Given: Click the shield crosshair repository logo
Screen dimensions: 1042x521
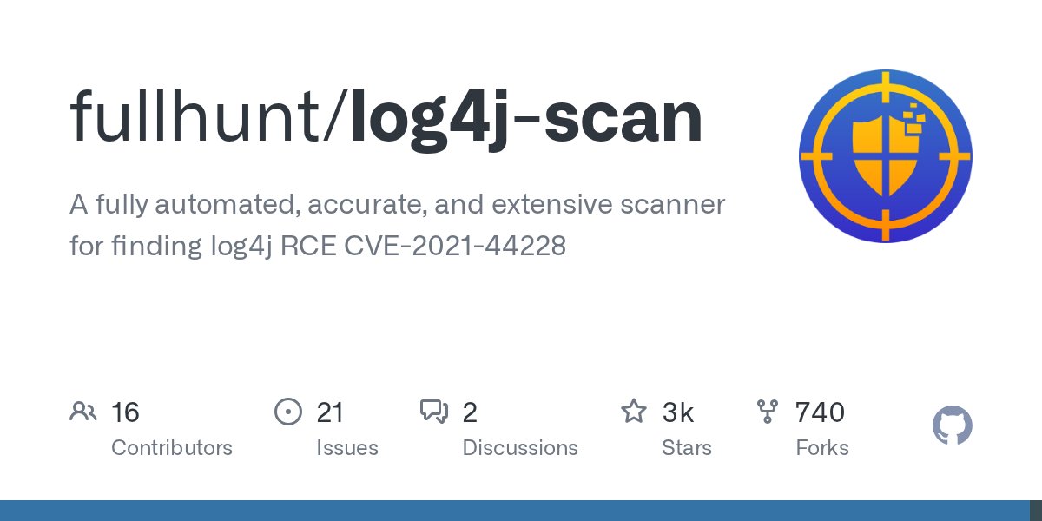Looking at the screenshot, I should (886, 156).
